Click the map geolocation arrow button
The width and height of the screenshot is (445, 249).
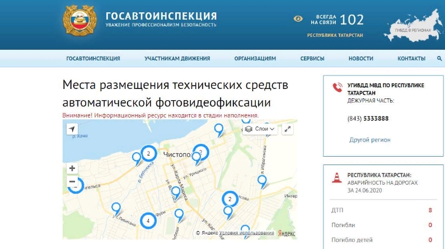[x=72, y=129]
